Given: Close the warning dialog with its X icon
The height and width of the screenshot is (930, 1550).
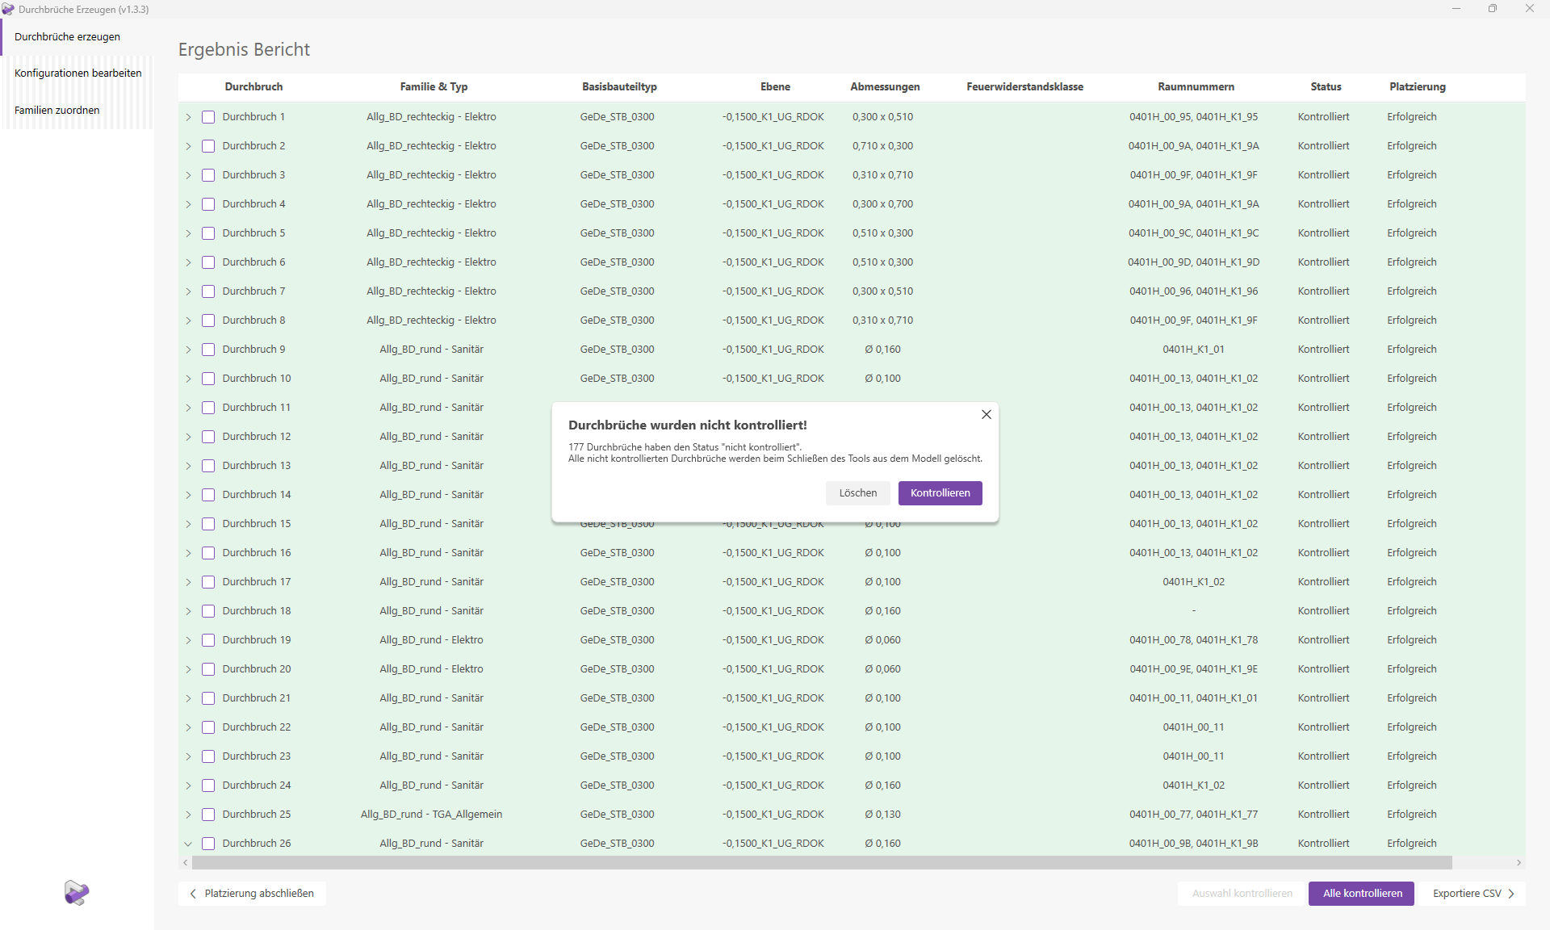Looking at the screenshot, I should click(x=986, y=415).
